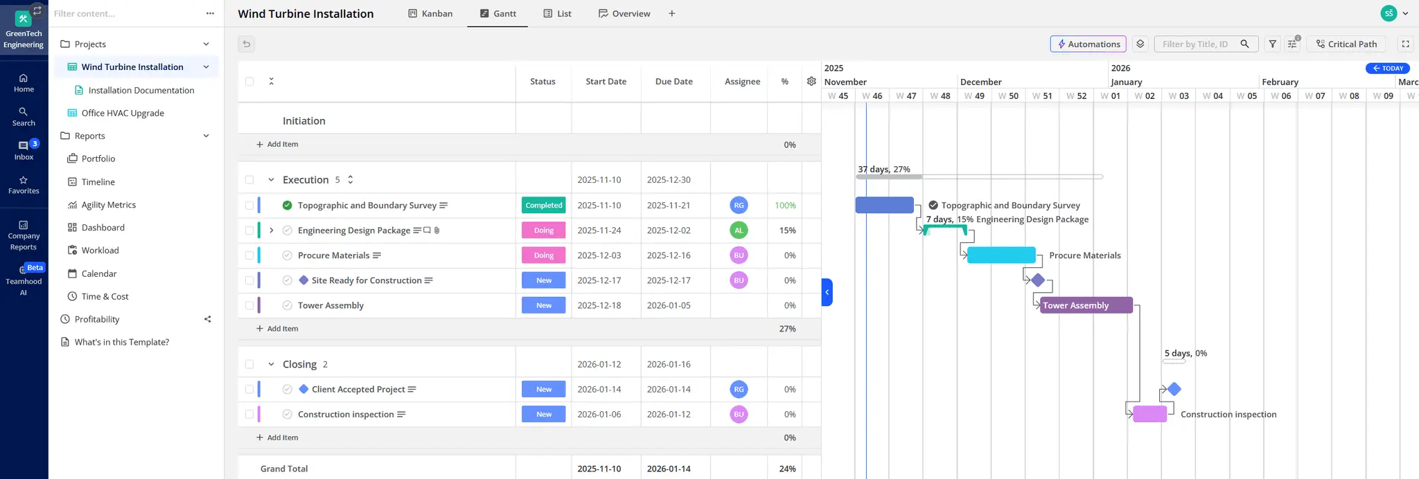
Task: Expand Engineering Design Package subtasks
Action: click(271, 231)
